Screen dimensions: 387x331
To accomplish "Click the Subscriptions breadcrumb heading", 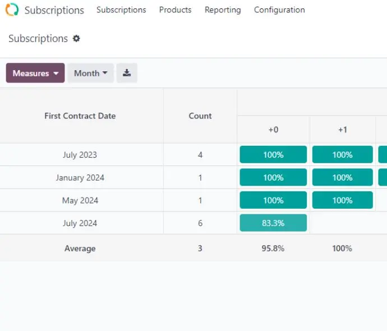I will pyautogui.click(x=38, y=39).
